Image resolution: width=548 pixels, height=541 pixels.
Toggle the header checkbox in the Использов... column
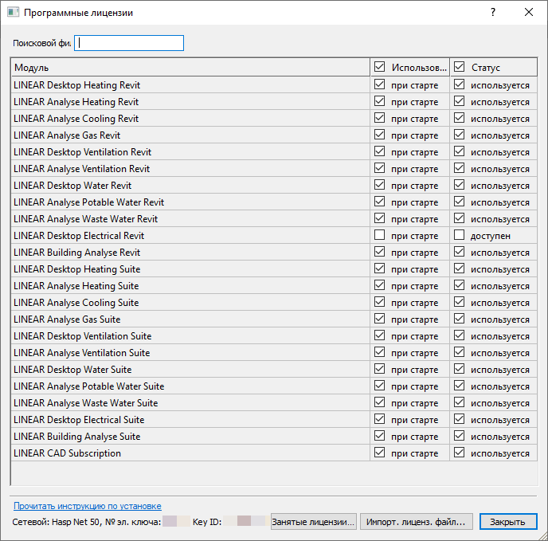click(379, 67)
